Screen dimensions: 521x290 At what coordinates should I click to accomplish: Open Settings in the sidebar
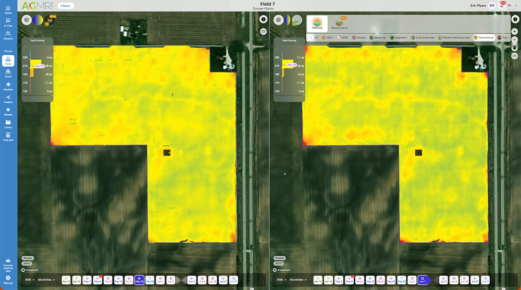(8, 280)
